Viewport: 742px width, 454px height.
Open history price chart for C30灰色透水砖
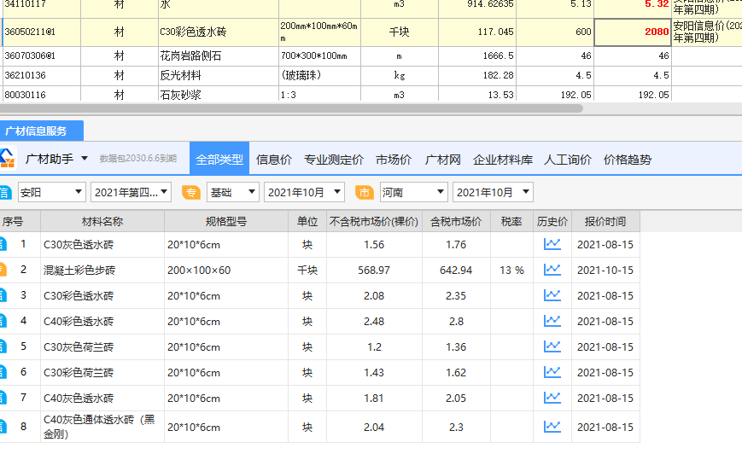coord(552,245)
